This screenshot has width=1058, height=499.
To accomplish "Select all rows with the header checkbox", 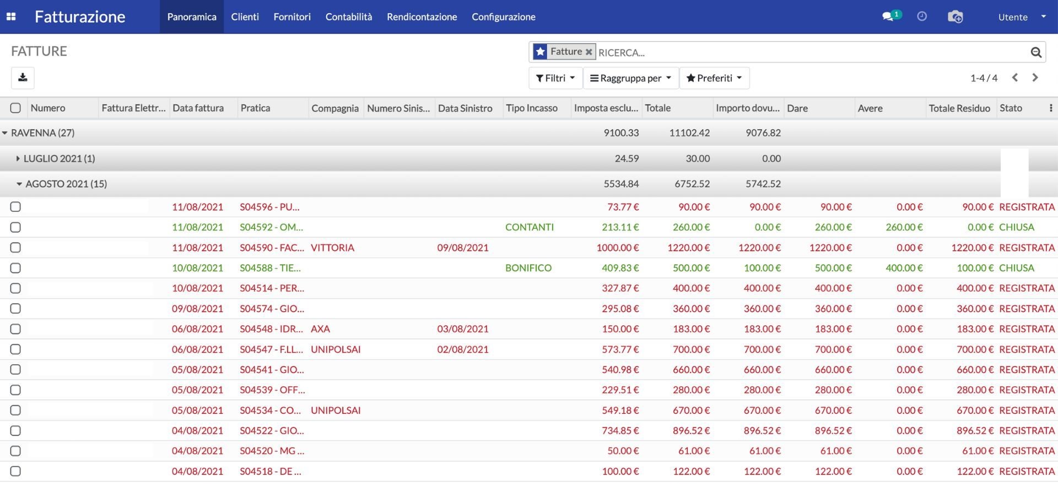I will coord(15,108).
